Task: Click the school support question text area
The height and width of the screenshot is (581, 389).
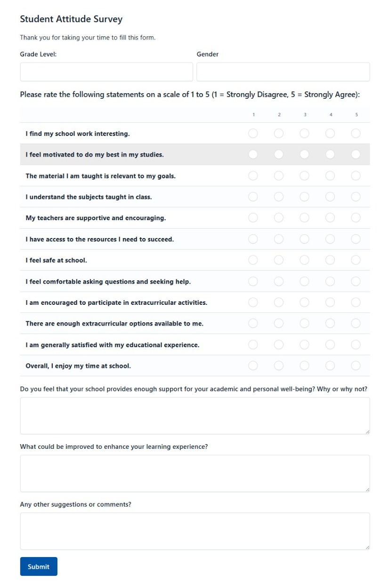Action: point(194,415)
